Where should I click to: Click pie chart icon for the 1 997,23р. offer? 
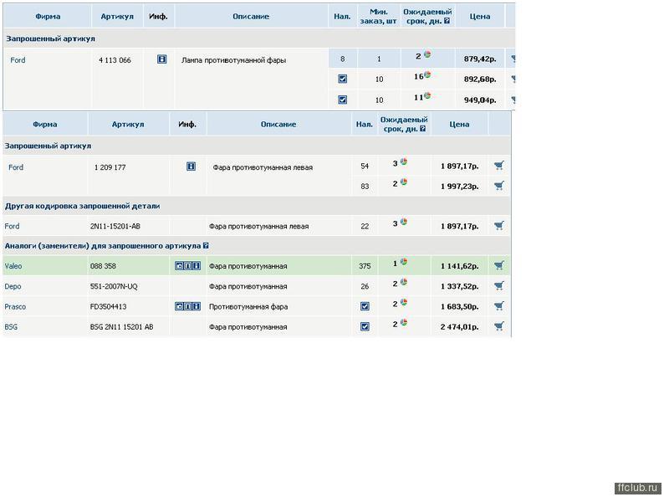click(404, 182)
